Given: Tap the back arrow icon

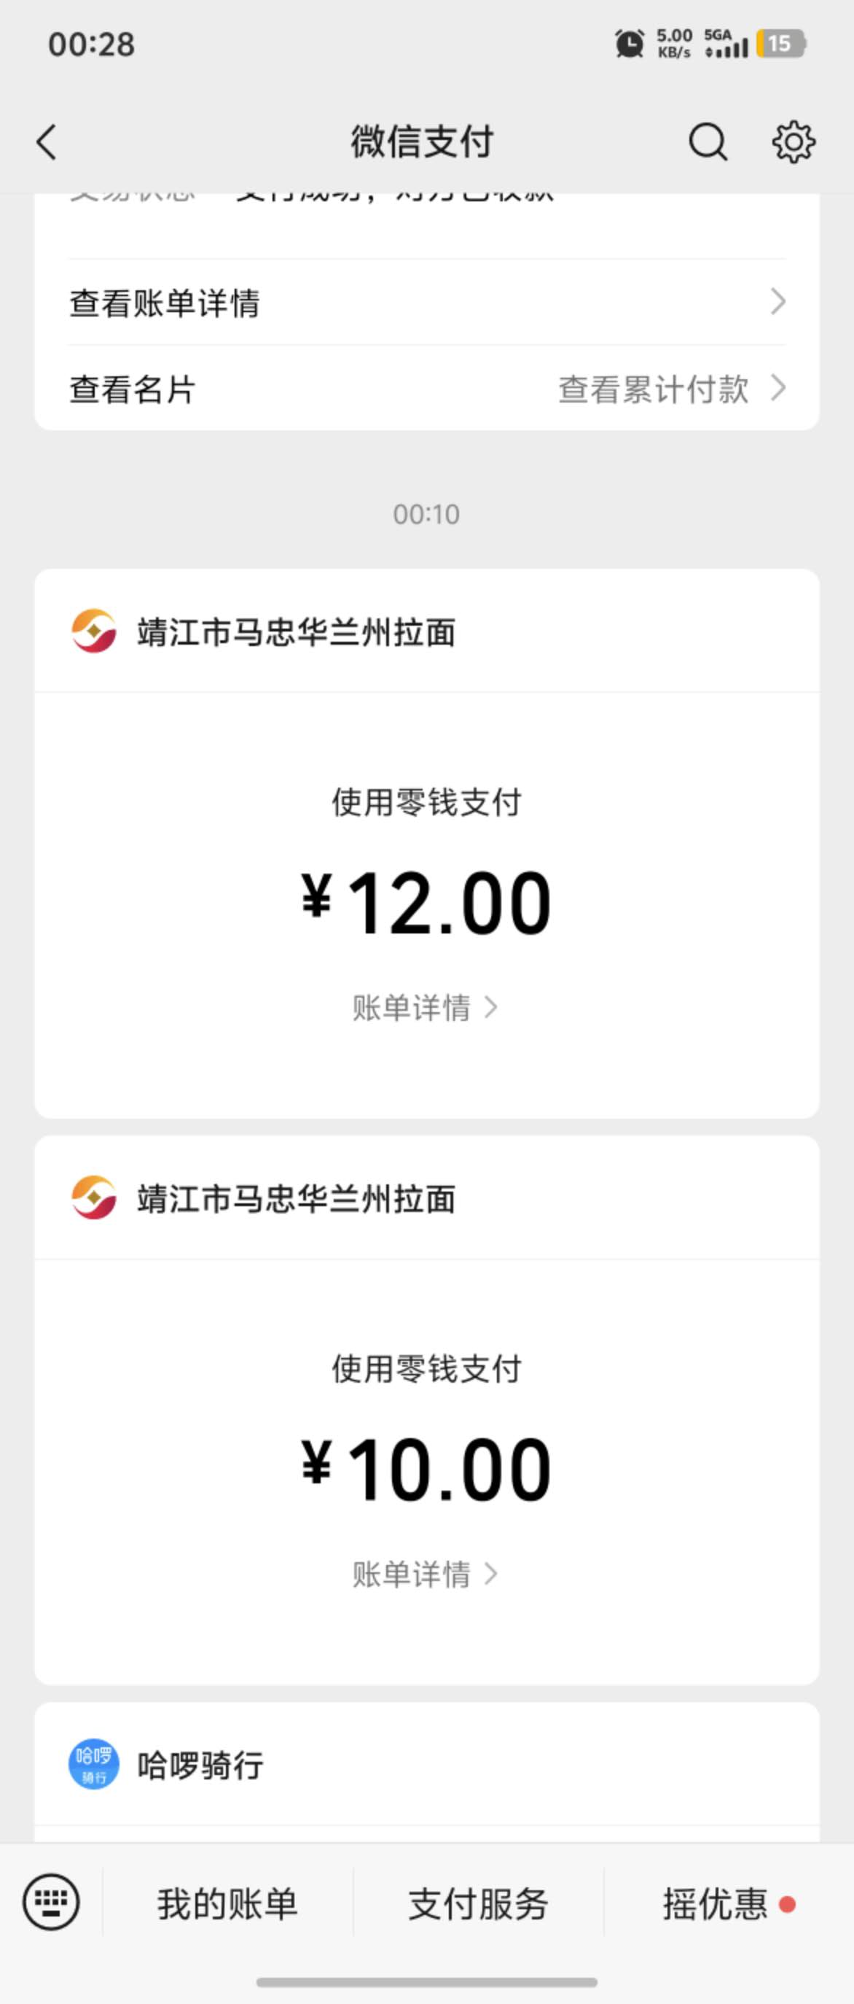Looking at the screenshot, I should click(47, 142).
